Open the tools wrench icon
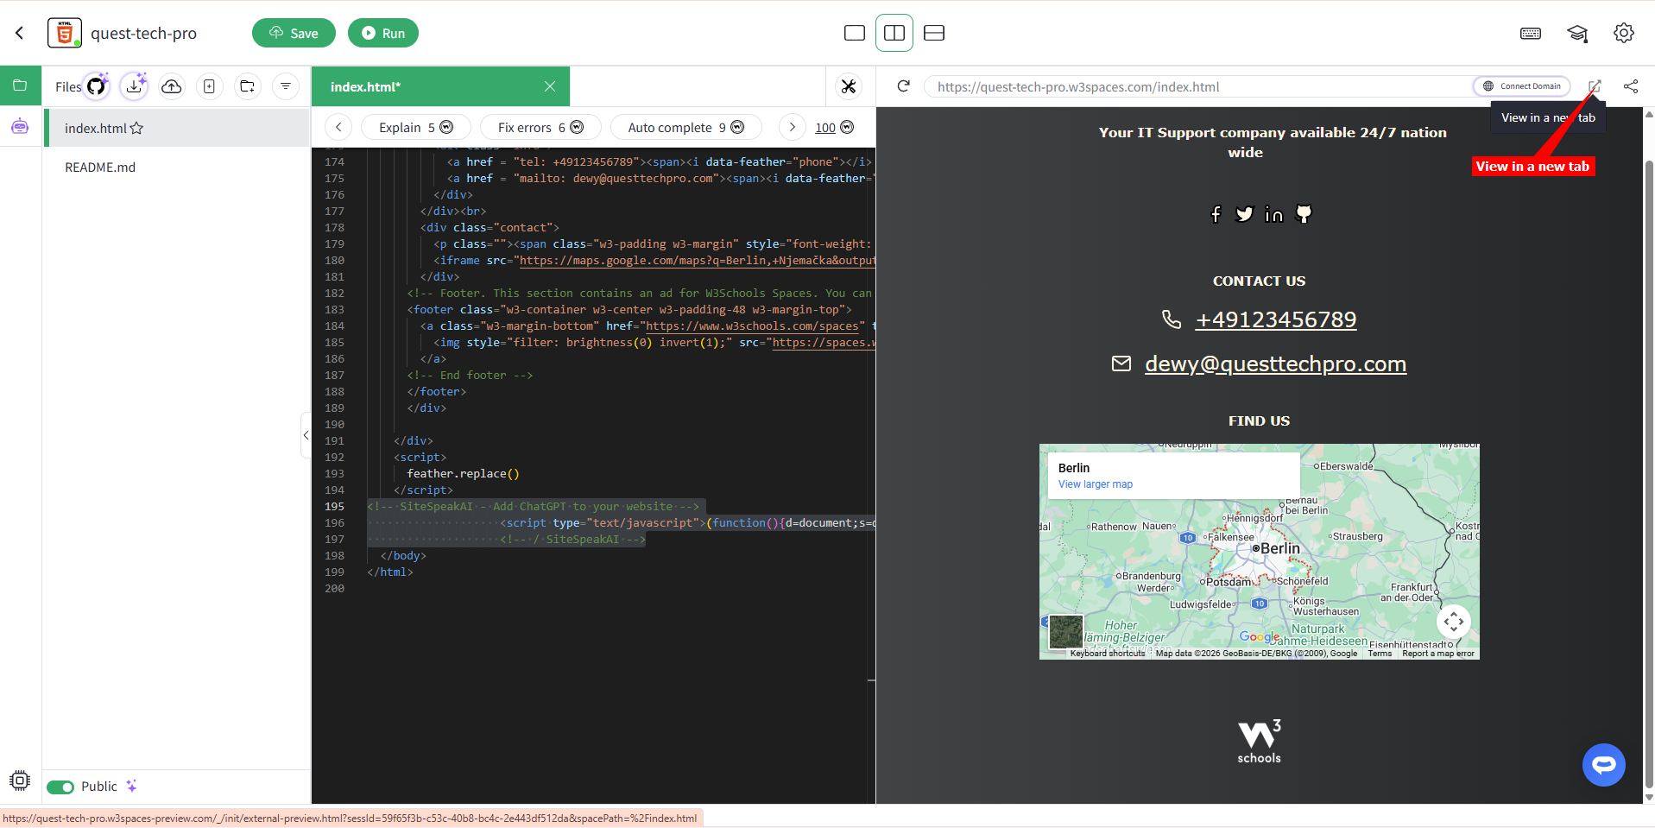This screenshot has height=828, width=1655. (849, 86)
